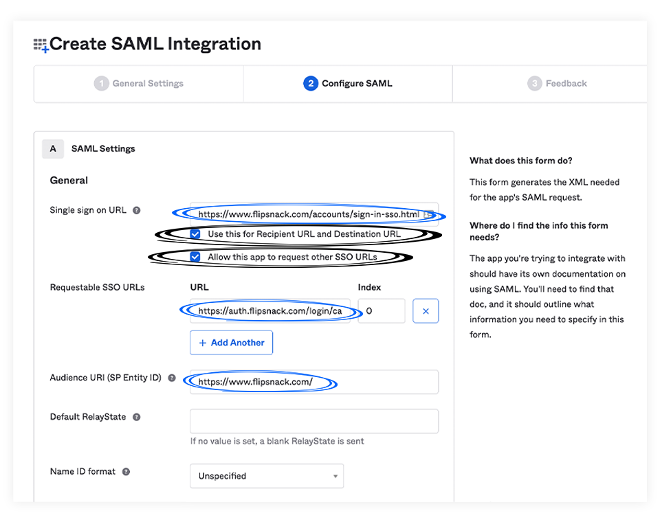
Task: Click the URL column header
Action: [199, 287]
